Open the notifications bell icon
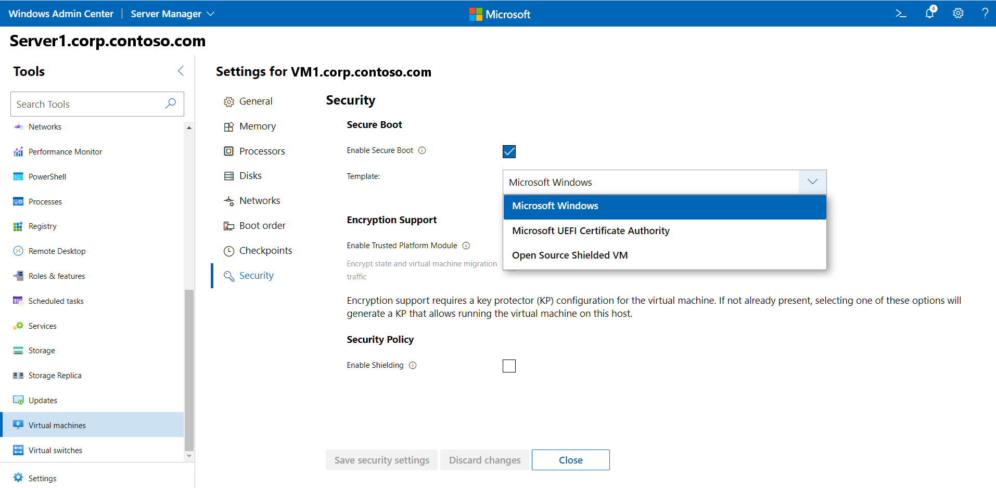 [929, 13]
